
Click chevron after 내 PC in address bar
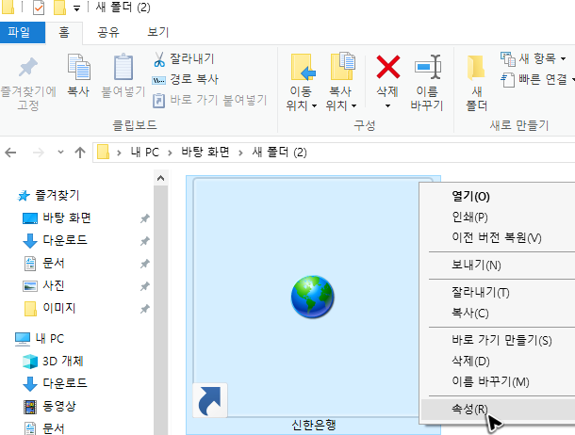pos(170,153)
